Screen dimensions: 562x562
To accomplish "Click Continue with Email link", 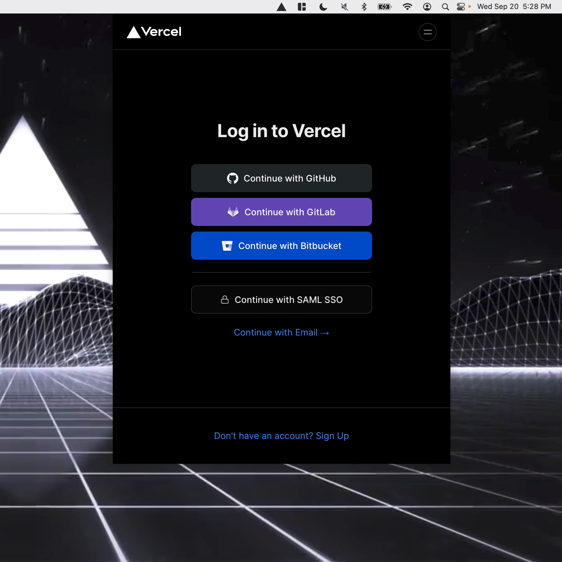I will tap(281, 332).
